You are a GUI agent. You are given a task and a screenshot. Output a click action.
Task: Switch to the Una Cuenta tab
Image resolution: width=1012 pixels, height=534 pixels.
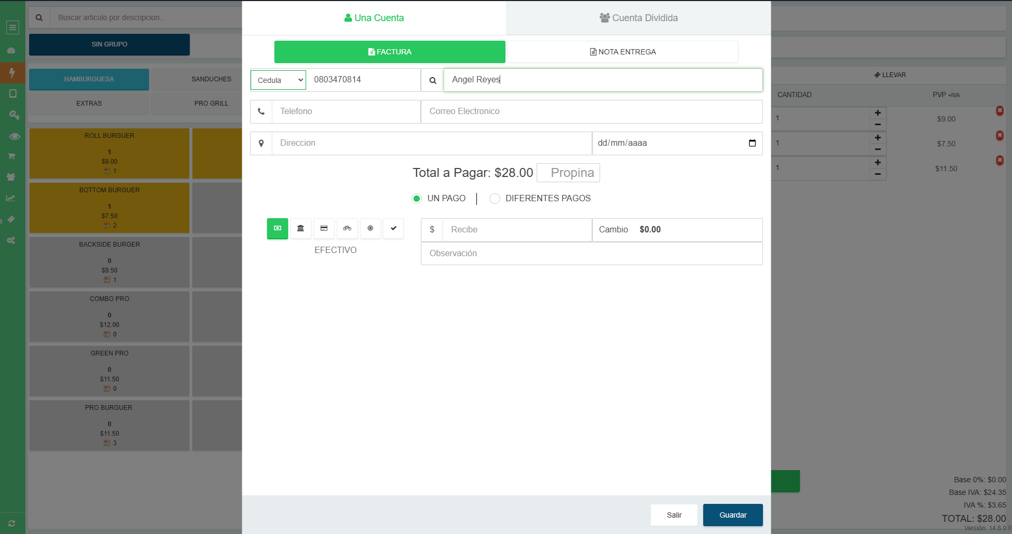(374, 18)
